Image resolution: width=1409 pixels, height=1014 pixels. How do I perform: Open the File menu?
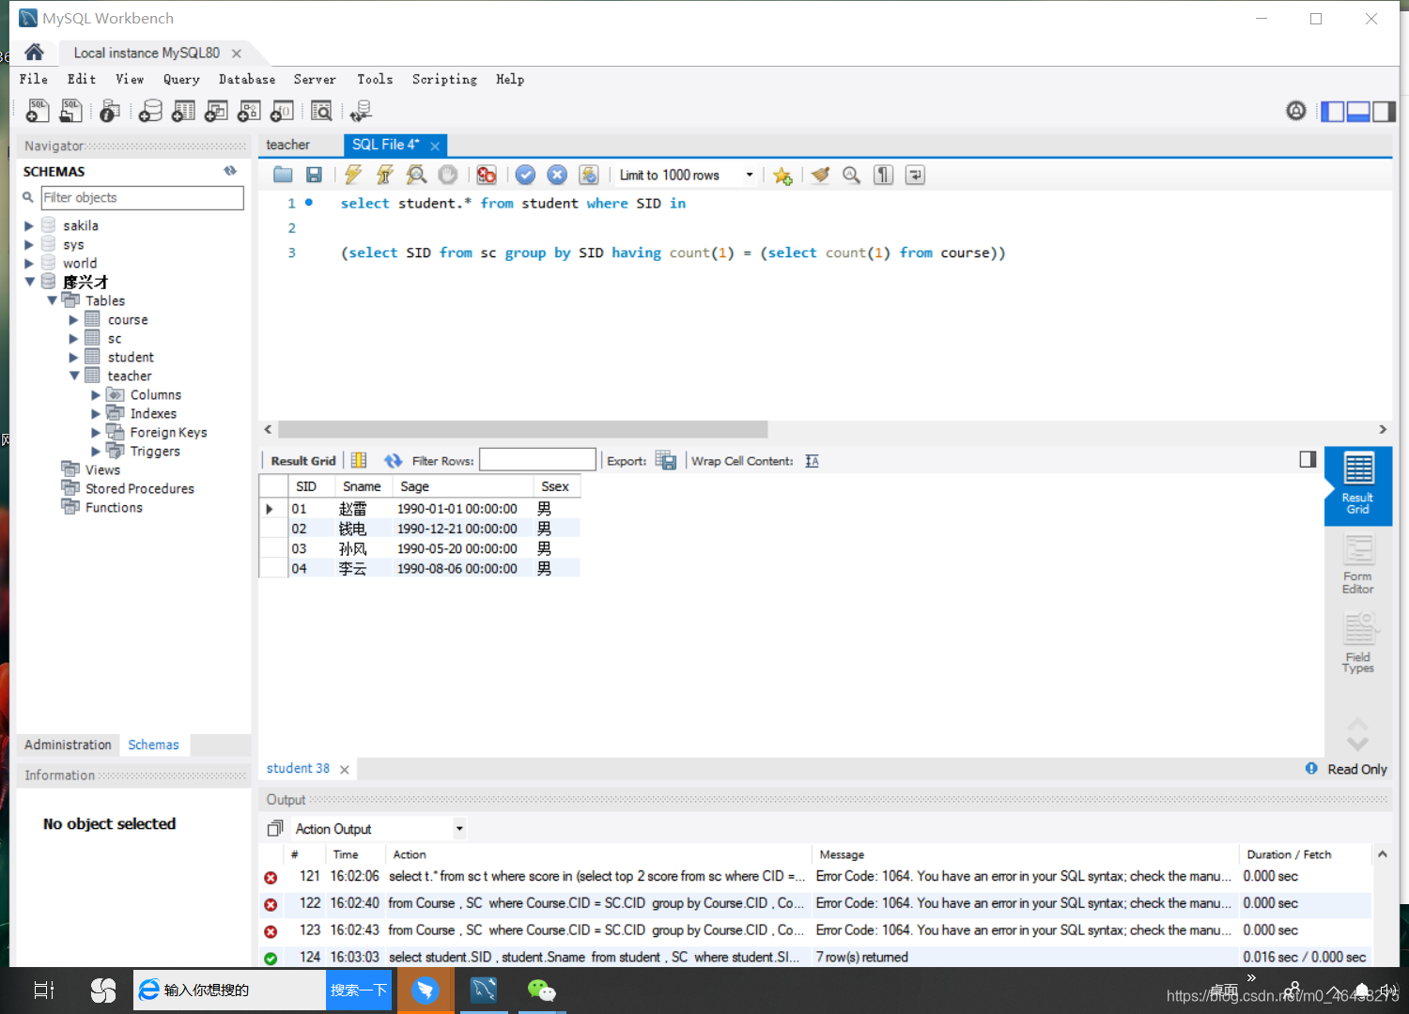click(34, 80)
